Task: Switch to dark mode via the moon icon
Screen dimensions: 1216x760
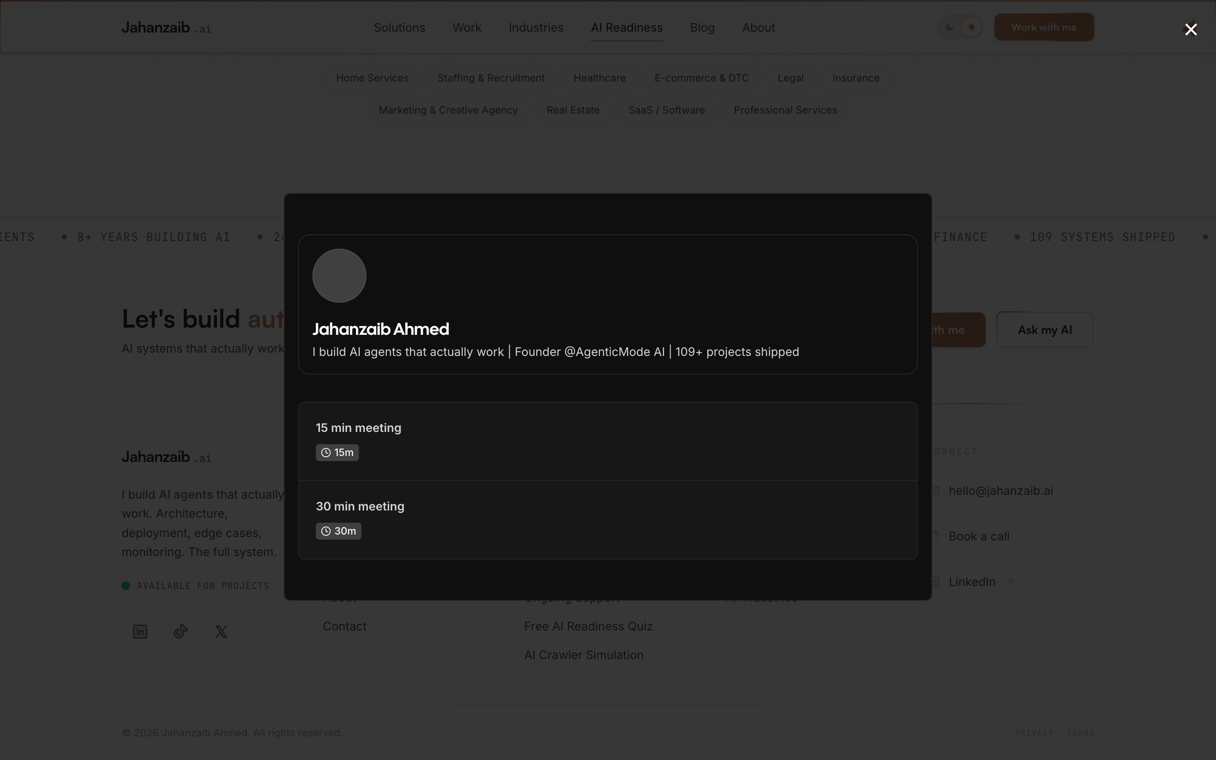Action: click(950, 27)
